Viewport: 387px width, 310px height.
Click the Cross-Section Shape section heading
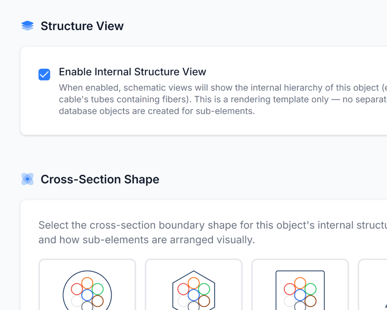coord(100,179)
